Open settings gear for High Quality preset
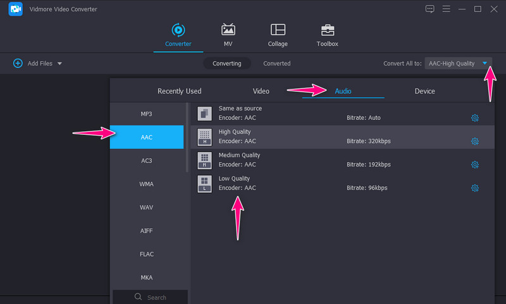 [475, 141]
